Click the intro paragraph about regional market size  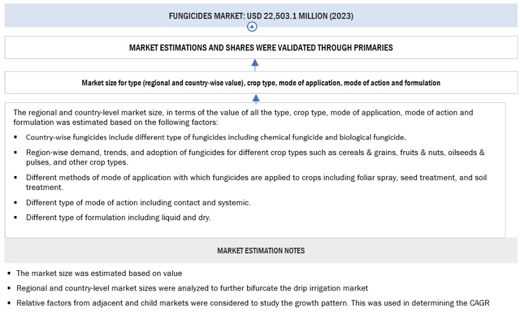tap(243, 117)
